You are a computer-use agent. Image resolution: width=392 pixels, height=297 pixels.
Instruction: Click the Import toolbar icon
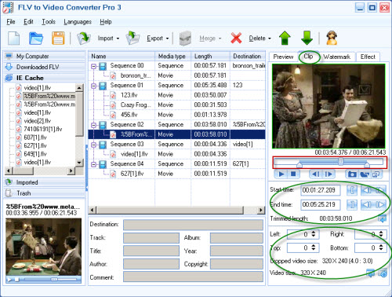84,38
